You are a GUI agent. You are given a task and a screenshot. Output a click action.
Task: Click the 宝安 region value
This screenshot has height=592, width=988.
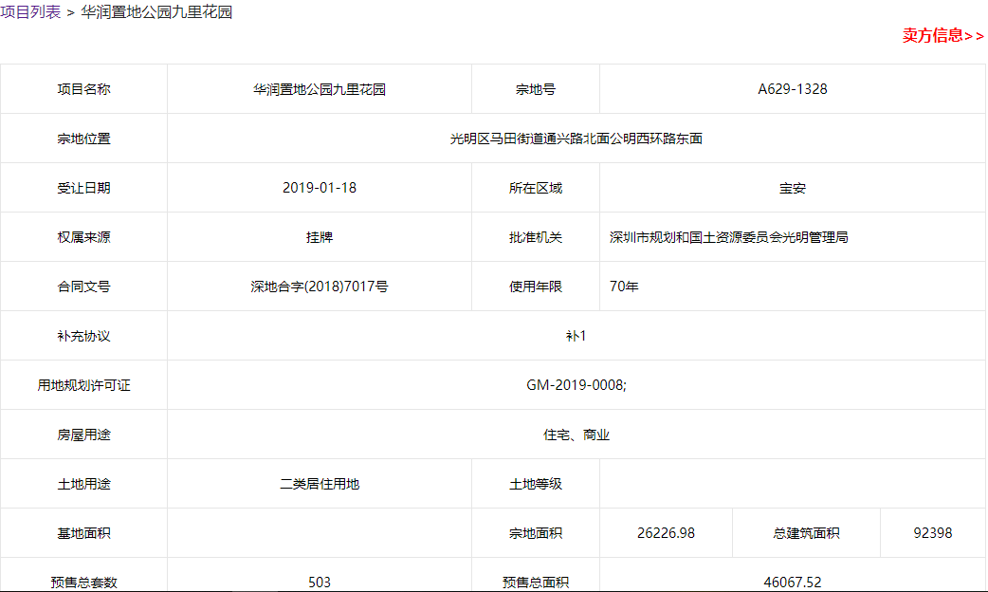pos(793,188)
